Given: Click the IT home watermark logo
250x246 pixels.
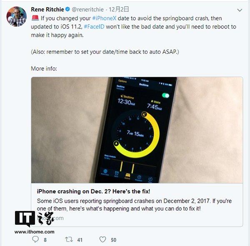Looking at the screenshot, I should click(34, 219).
